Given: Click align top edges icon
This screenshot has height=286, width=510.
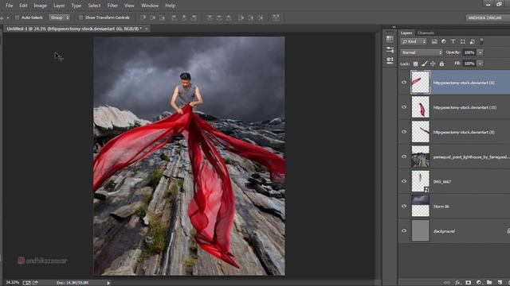Looking at the screenshot, I should [143, 17].
